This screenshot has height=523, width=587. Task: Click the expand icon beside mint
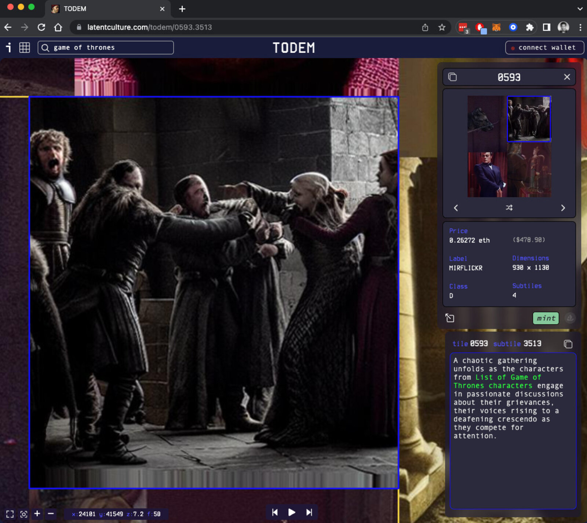(x=450, y=318)
